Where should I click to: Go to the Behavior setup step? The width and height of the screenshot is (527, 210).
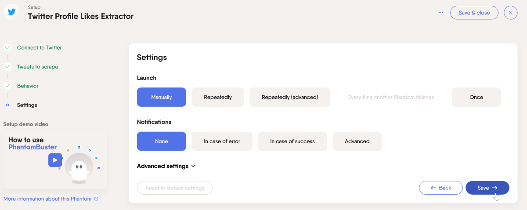[28, 86]
